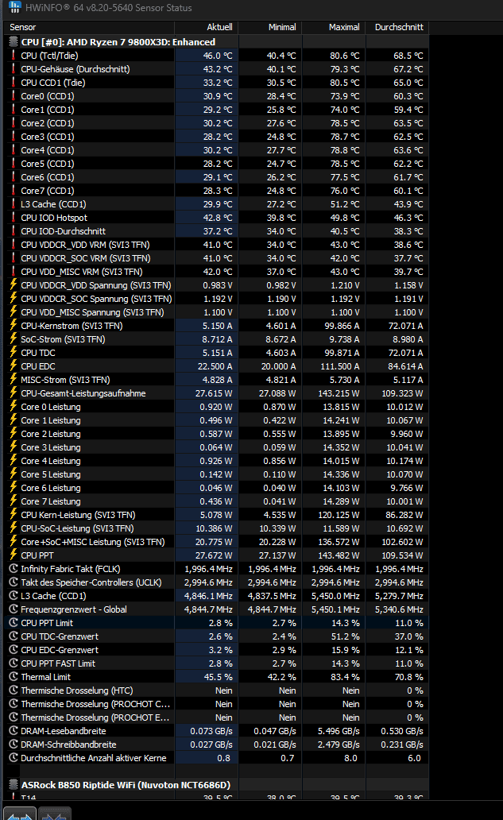Click the 143.215 W maximal Gesamt-Leistungsaufnahme value
Image resolution: width=503 pixels, height=820 pixels.
click(x=340, y=393)
